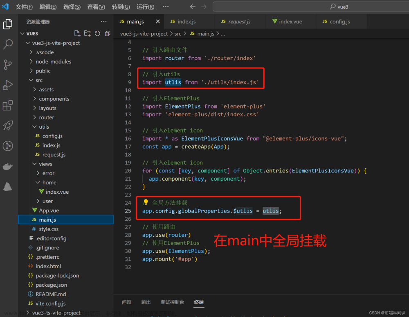
Task: Click the vue3-js-vite-project breadcrumb segment
Action: (x=144, y=34)
